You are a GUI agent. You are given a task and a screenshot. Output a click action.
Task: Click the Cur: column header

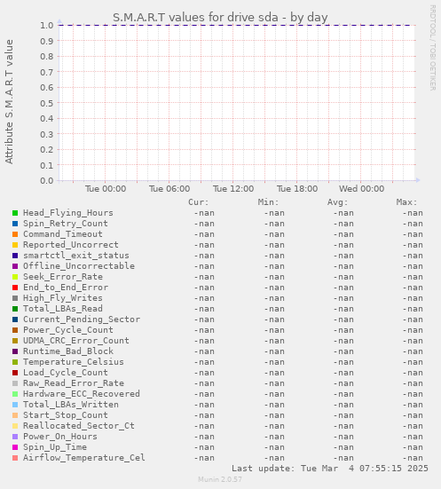tap(199, 202)
